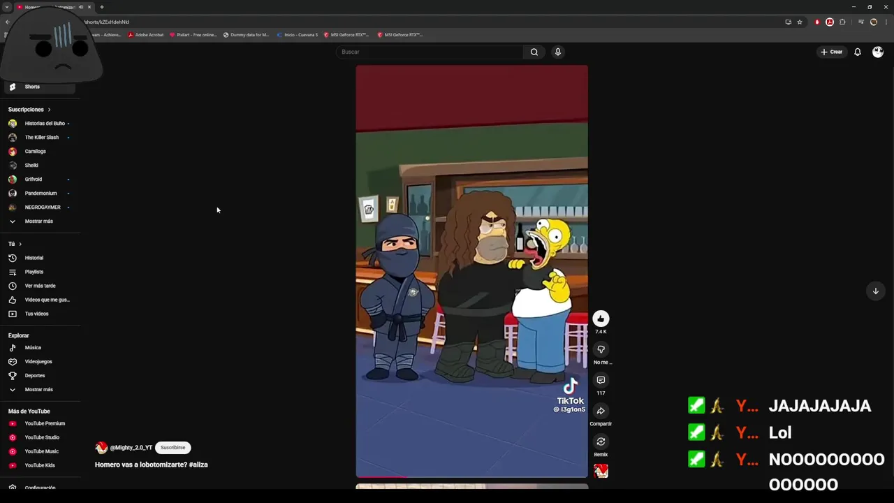This screenshot has width=894, height=503.
Task: Open Ver más tarde list
Action: 40,286
